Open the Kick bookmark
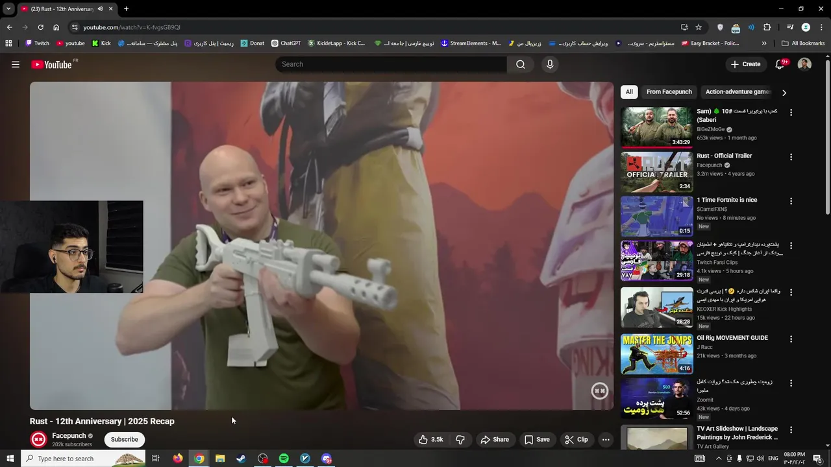Screen dimensions: 831x467 click(x=101, y=43)
